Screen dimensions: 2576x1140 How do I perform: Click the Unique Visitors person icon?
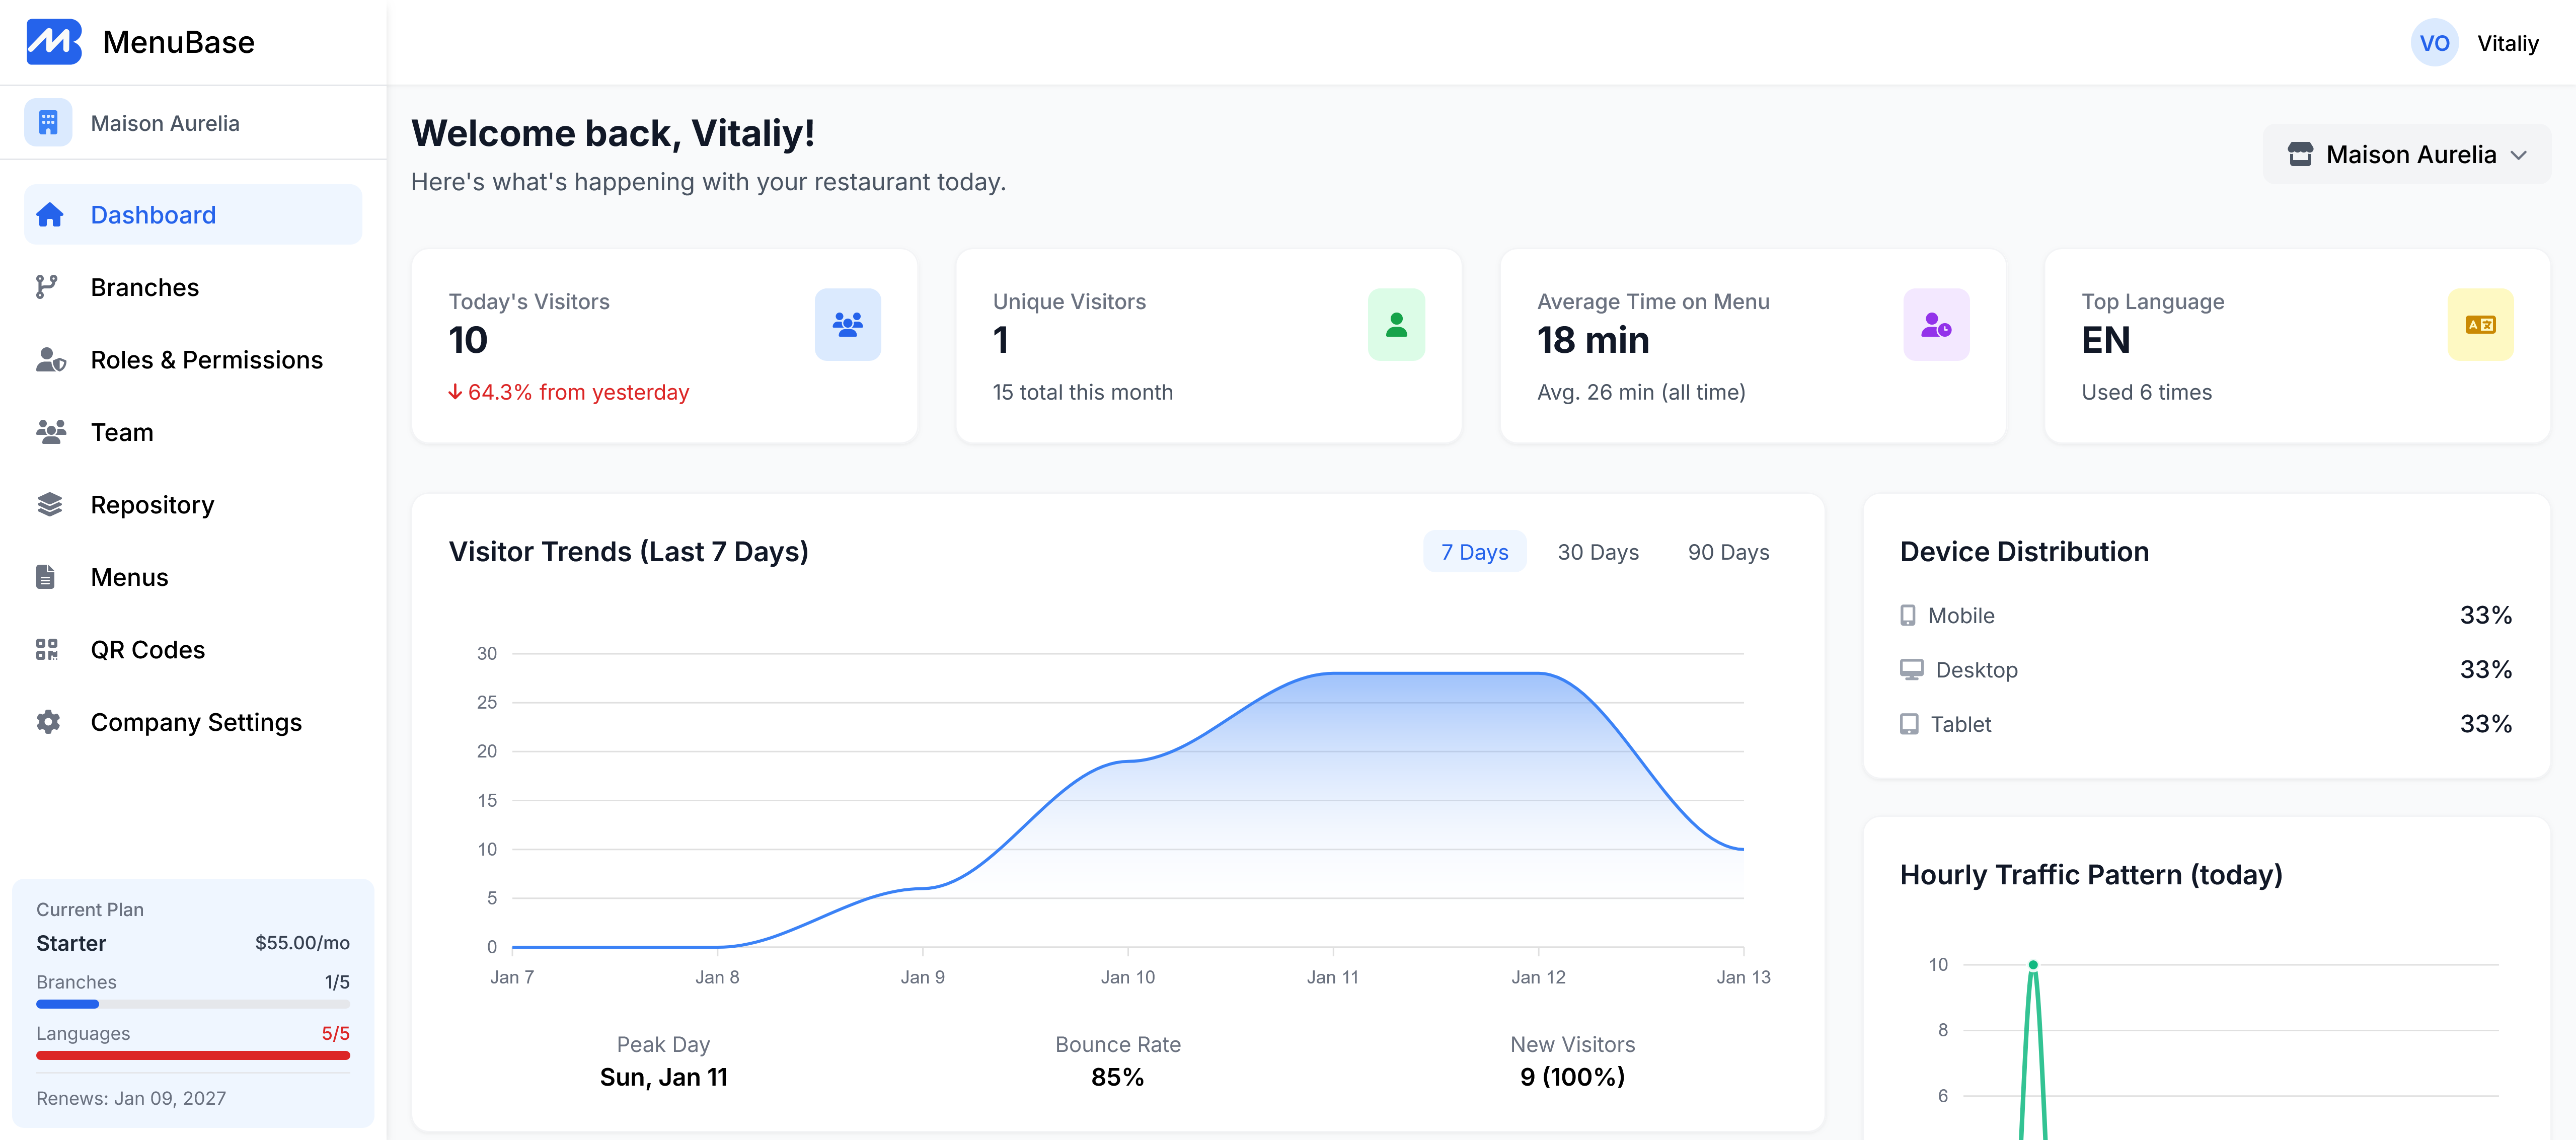click(1396, 324)
